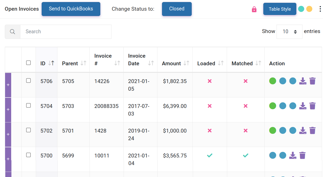
Task: Click first blue circle action for invoice 5706
Action: pos(283,81)
